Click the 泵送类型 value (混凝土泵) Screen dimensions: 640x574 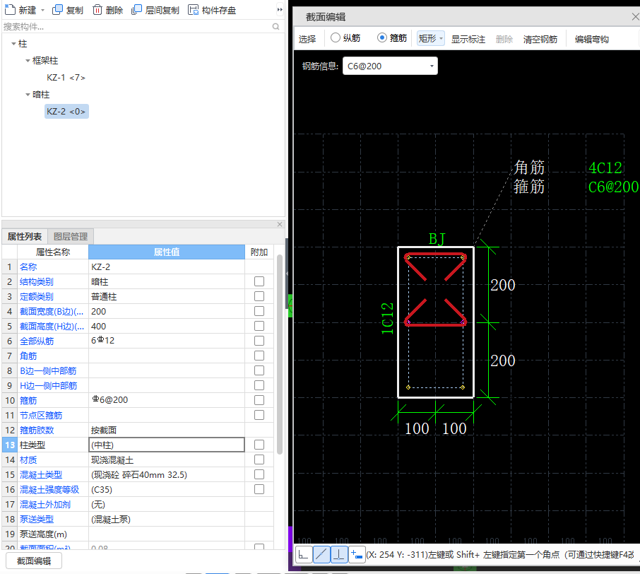(x=167, y=520)
